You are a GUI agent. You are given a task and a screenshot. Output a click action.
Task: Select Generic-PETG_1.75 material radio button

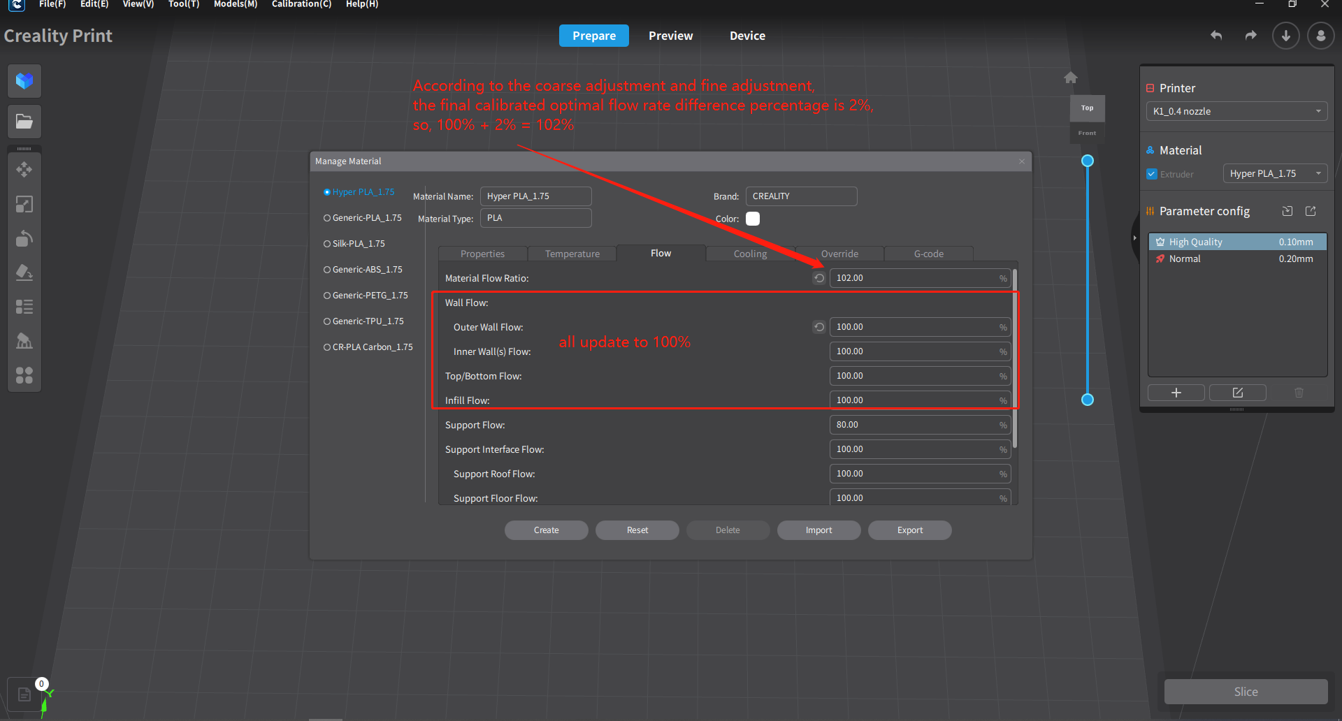click(x=327, y=296)
